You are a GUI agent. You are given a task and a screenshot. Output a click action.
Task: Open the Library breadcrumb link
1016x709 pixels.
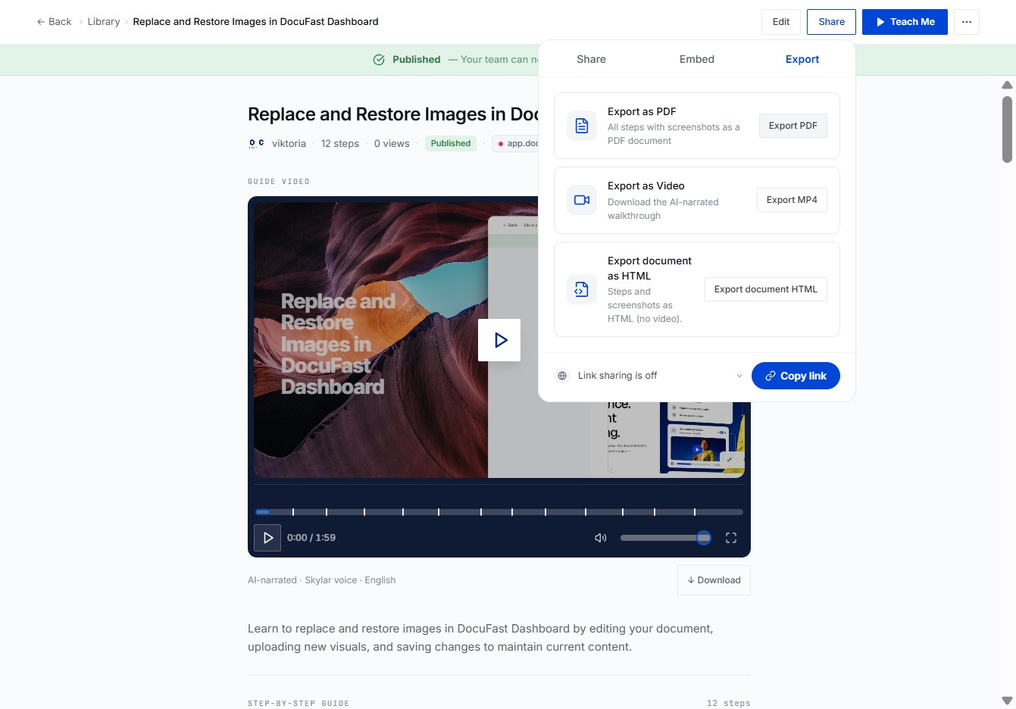pyautogui.click(x=104, y=22)
